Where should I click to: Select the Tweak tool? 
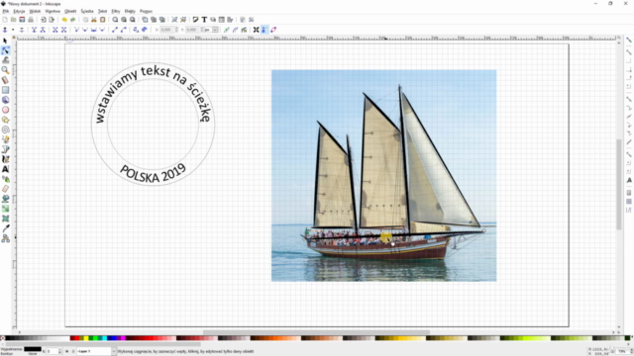pos(5,60)
